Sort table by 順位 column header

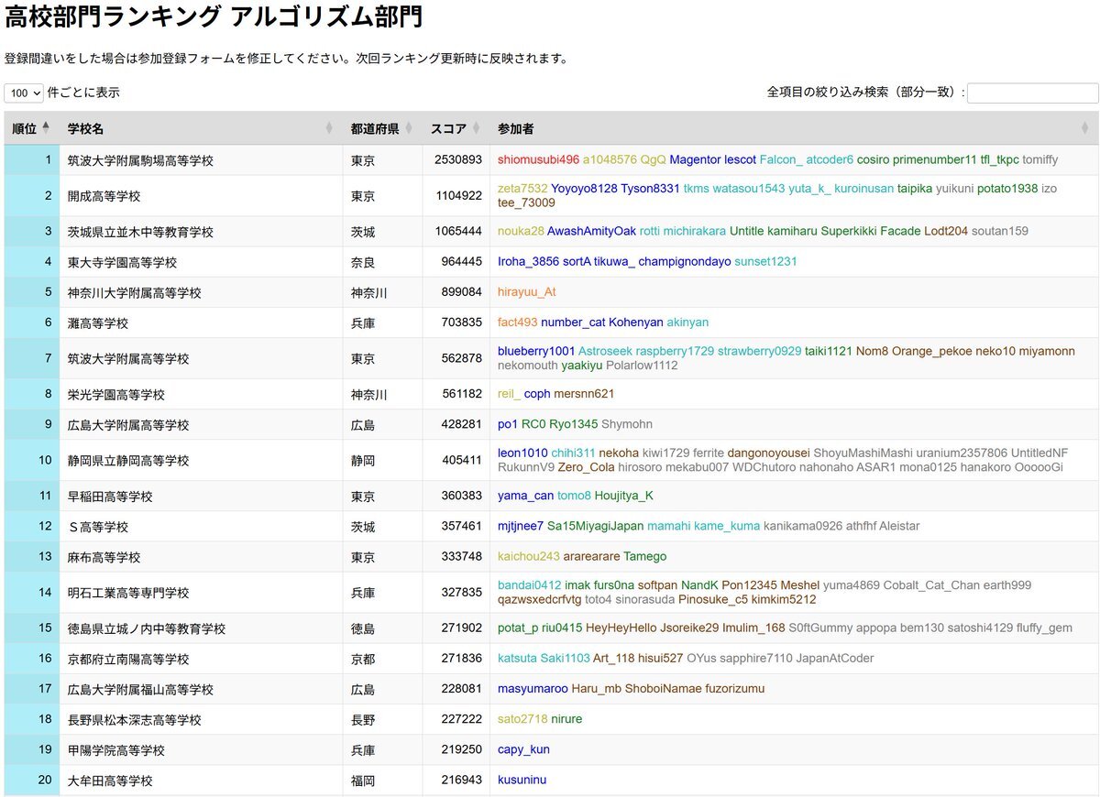tap(32, 128)
